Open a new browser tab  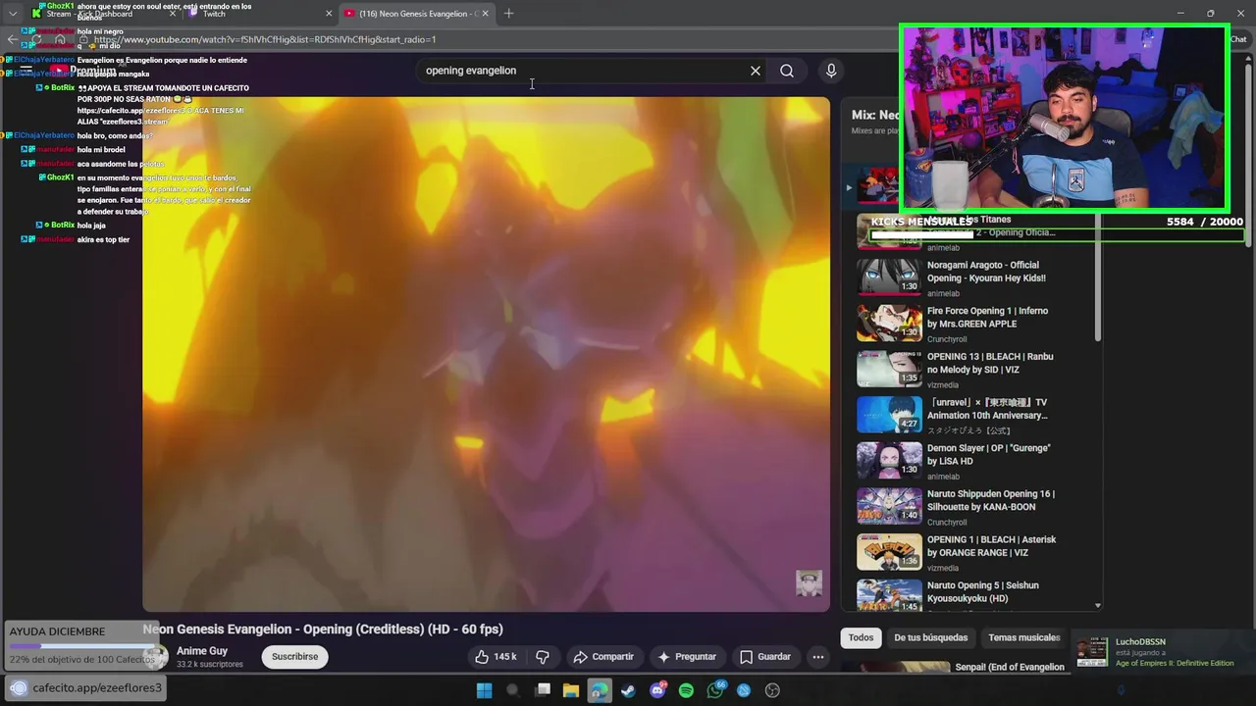tap(508, 14)
